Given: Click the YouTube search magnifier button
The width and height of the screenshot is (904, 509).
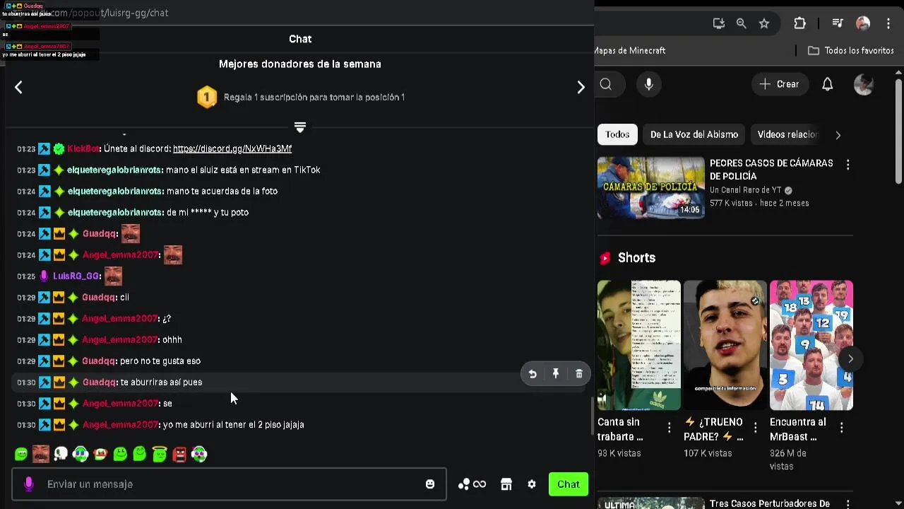Looking at the screenshot, I should tap(606, 84).
